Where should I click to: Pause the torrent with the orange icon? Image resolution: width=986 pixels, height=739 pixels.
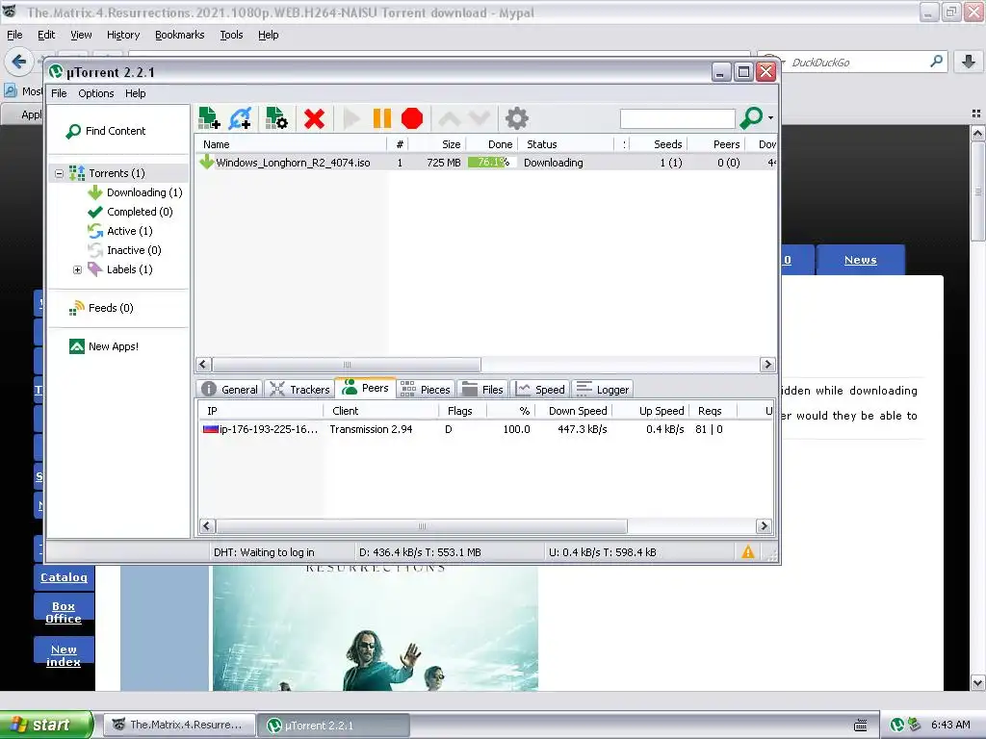click(x=381, y=118)
